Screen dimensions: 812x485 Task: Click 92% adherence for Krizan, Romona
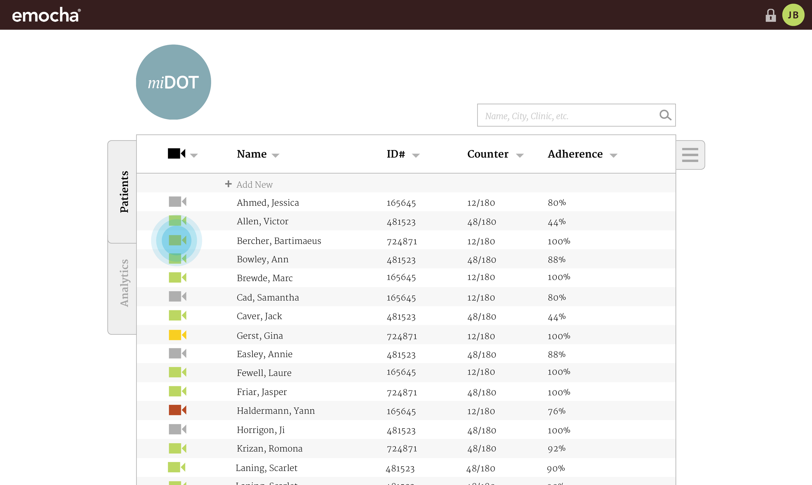[x=557, y=448]
